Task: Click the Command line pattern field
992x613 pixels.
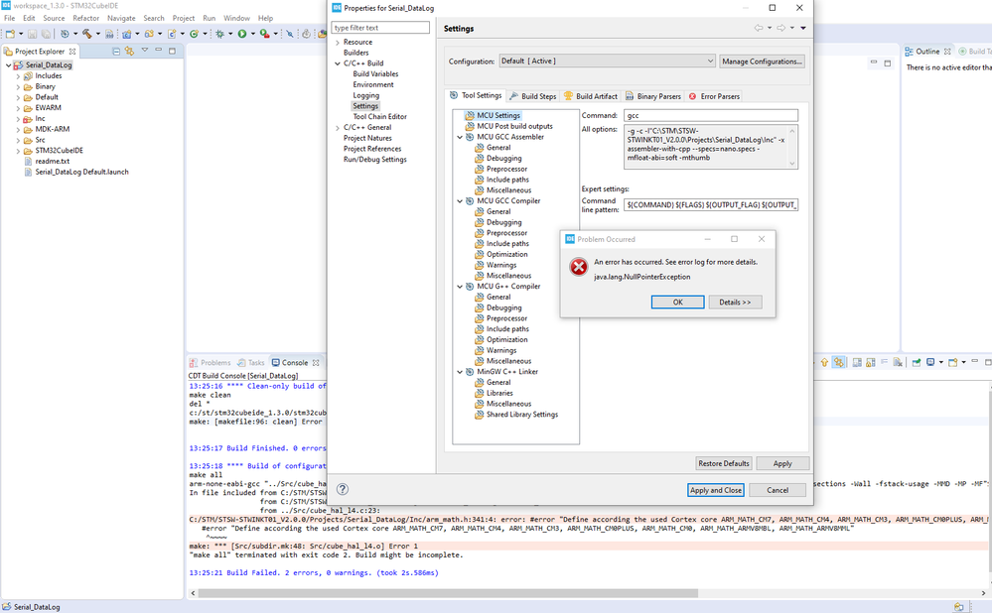Action: pyautogui.click(x=710, y=204)
